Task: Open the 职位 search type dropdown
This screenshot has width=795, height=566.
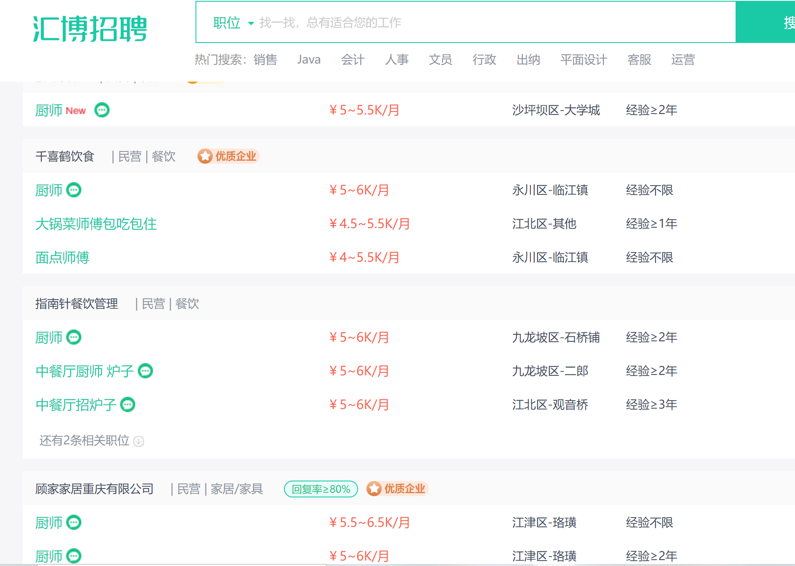Action: coord(234,23)
